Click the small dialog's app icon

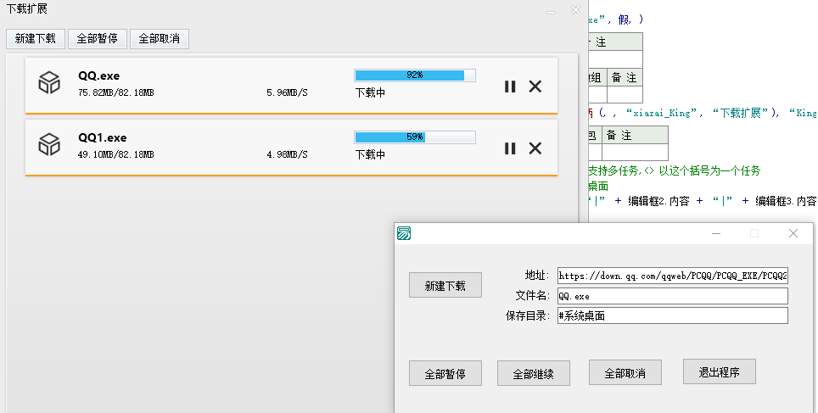coord(405,233)
